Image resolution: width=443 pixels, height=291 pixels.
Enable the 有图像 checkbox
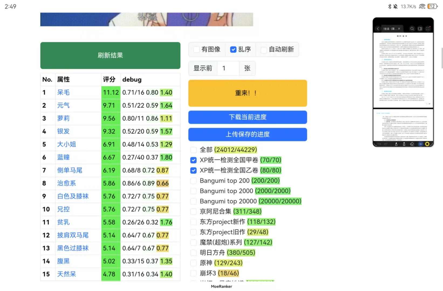[x=197, y=50]
